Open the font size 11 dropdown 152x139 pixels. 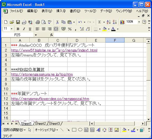(x=12, y=29)
